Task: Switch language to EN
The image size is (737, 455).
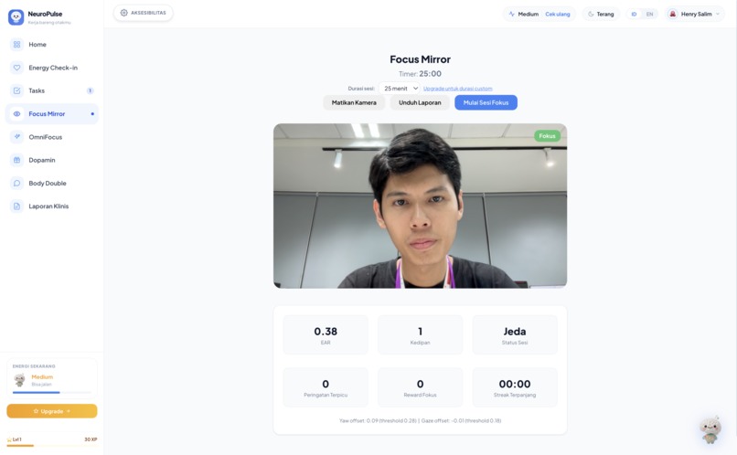Action: pos(649,14)
